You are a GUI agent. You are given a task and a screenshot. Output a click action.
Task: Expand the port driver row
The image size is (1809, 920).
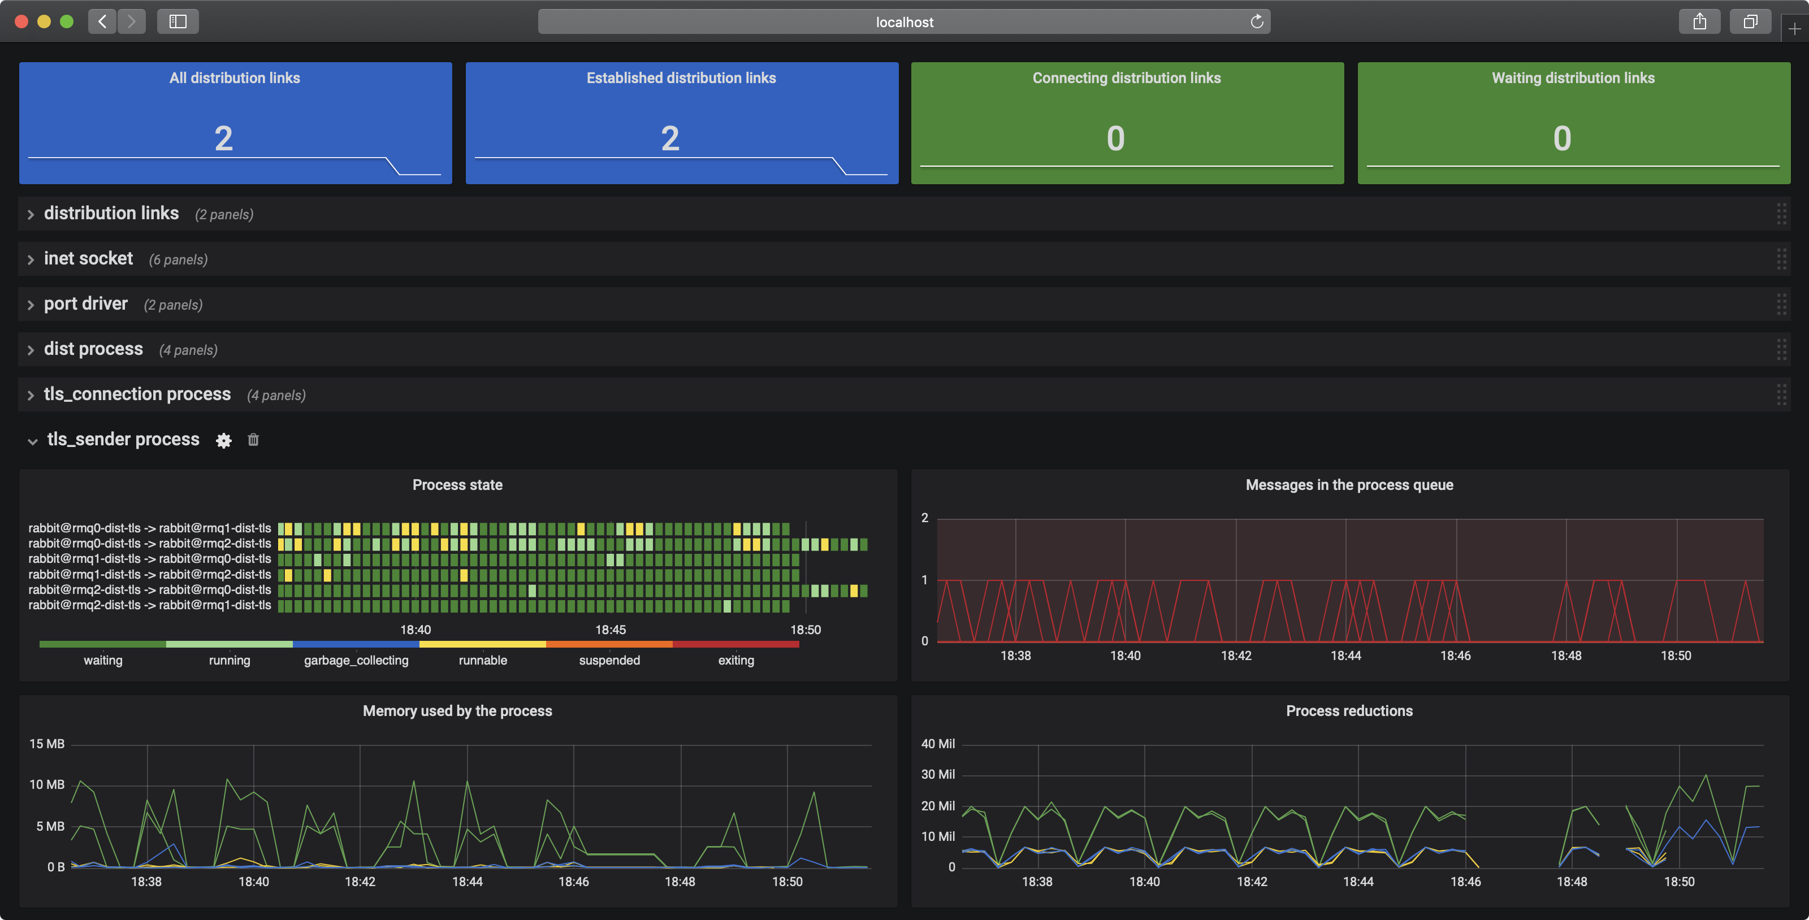coord(86,304)
